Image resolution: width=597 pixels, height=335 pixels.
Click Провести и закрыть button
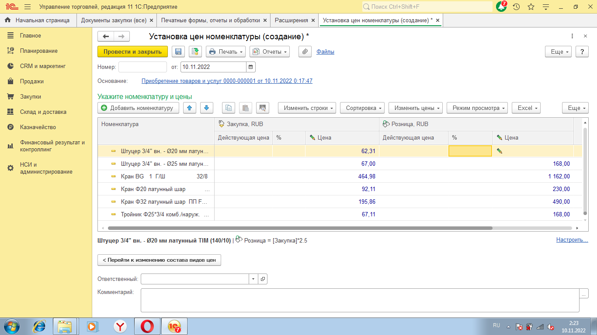[132, 51]
